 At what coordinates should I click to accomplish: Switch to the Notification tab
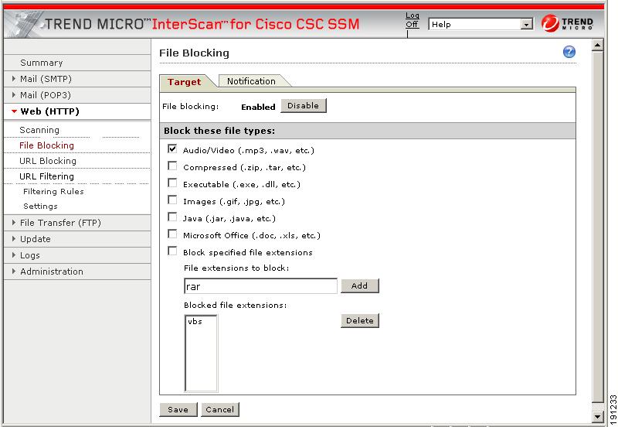[251, 81]
